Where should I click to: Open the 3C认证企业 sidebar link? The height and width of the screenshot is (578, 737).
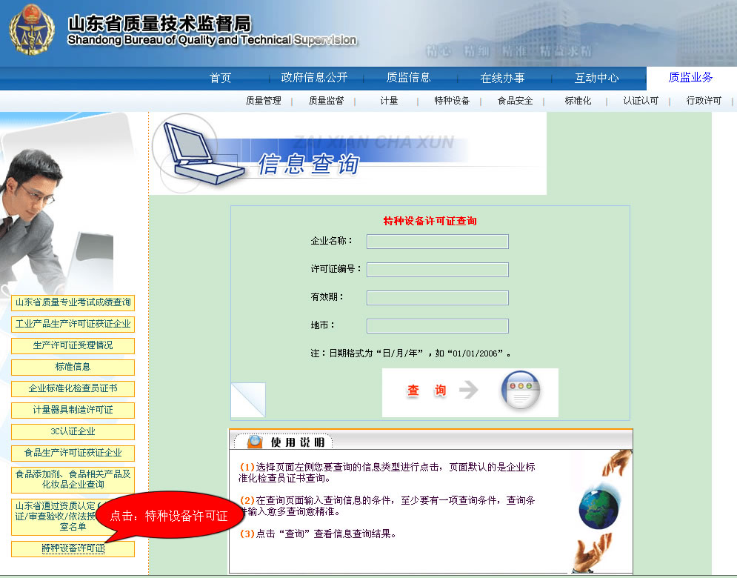point(73,431)
